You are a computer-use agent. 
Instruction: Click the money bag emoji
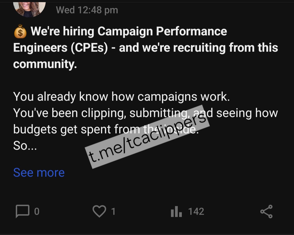20,32
